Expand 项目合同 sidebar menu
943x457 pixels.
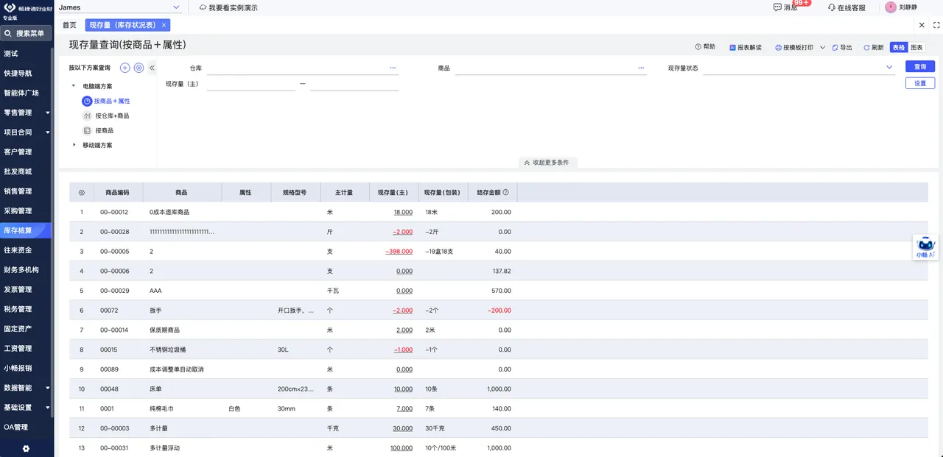(48, 132)
